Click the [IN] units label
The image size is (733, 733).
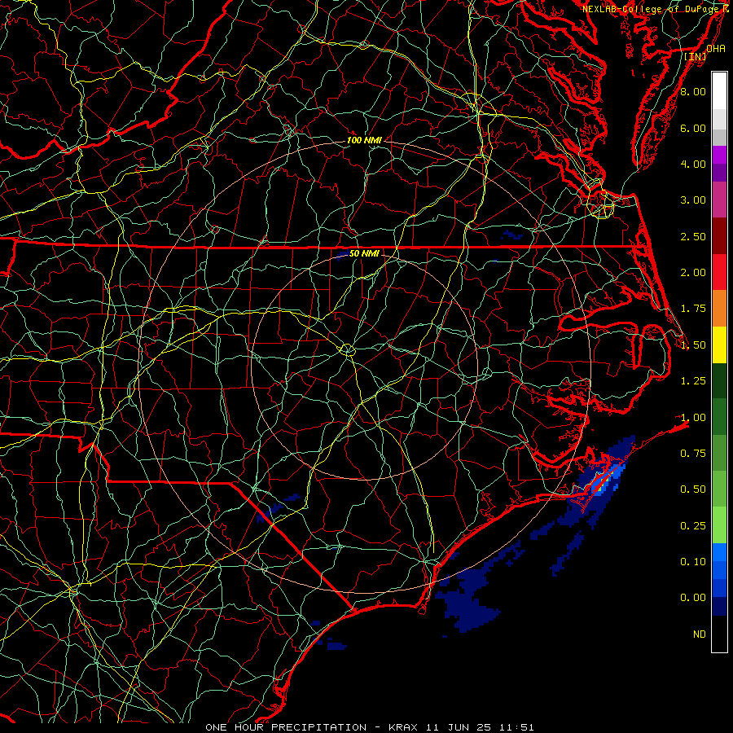(x=696, y=56)
